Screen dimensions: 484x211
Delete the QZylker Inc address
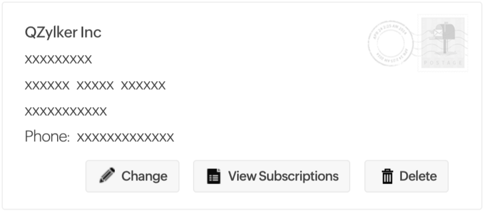(x=407, y=176)
